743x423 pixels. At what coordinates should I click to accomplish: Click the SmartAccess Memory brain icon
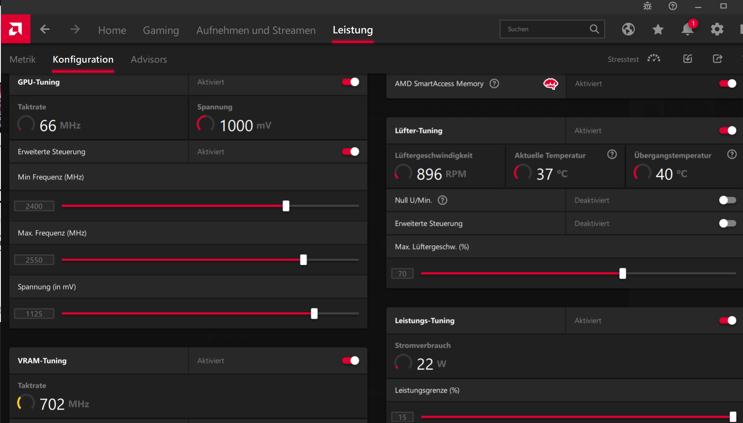[551, 84]
